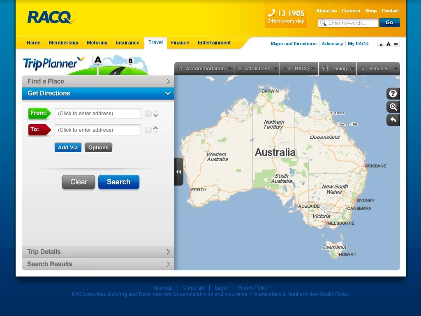Click the Search directions button

(119, 182)
